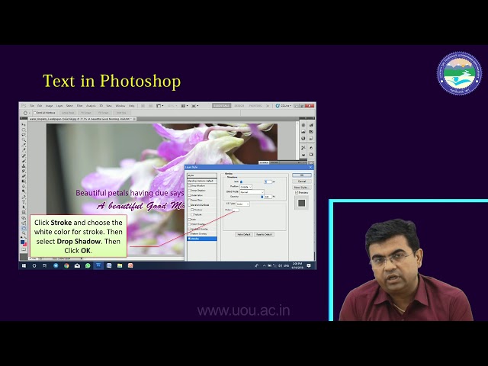
Task: Toggle Scroll All Windows checkbox
Action: coord(35,113)
